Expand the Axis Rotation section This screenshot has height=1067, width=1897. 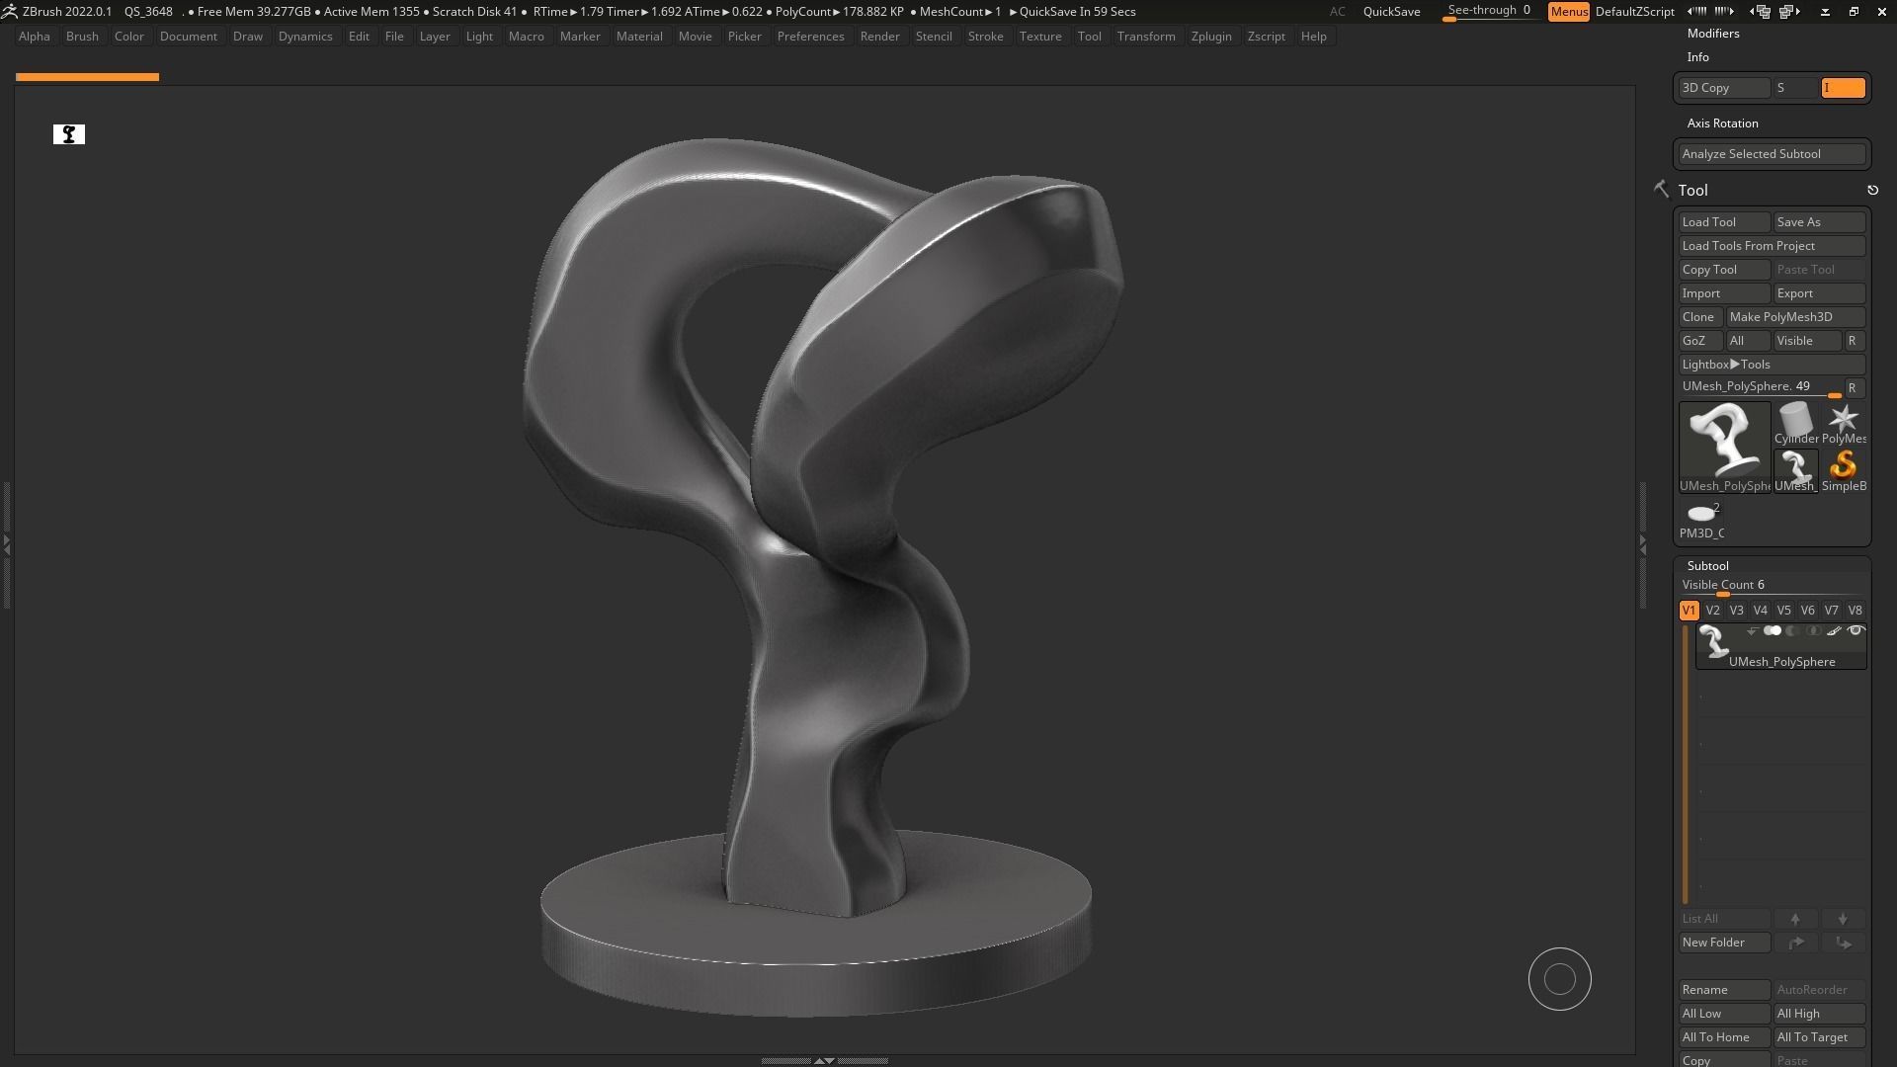[1722, 123]
